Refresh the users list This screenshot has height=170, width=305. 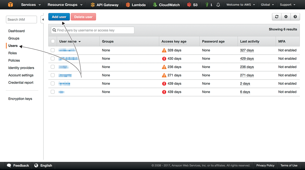277,17
